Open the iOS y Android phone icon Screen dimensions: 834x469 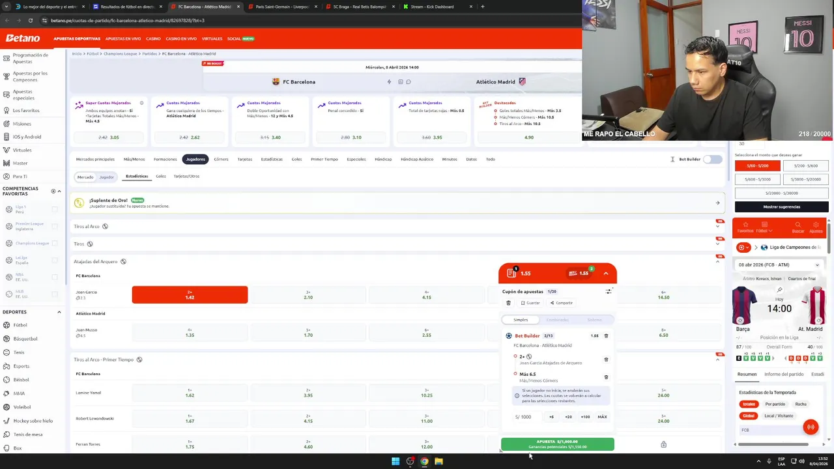click(7, 137)
